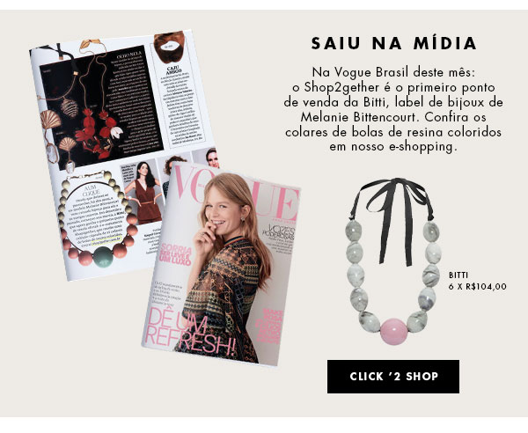528x433 pixels.
Task: Click the 6 X R$104,00 price text
Action: [x=478, y=287]
